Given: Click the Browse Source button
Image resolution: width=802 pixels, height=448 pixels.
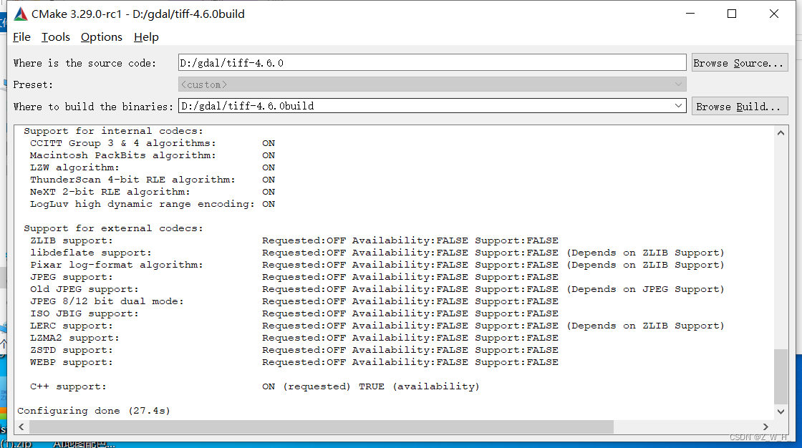Looking at the screenshot, I should tap(739, 63).
